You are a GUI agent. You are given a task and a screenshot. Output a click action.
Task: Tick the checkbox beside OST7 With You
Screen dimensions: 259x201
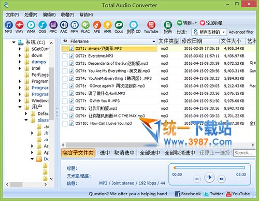(65, 101)
